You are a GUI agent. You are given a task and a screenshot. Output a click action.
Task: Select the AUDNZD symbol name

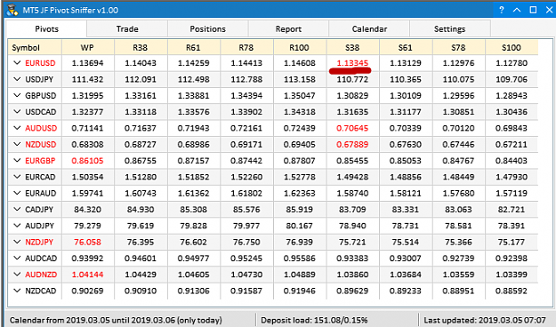41,275
